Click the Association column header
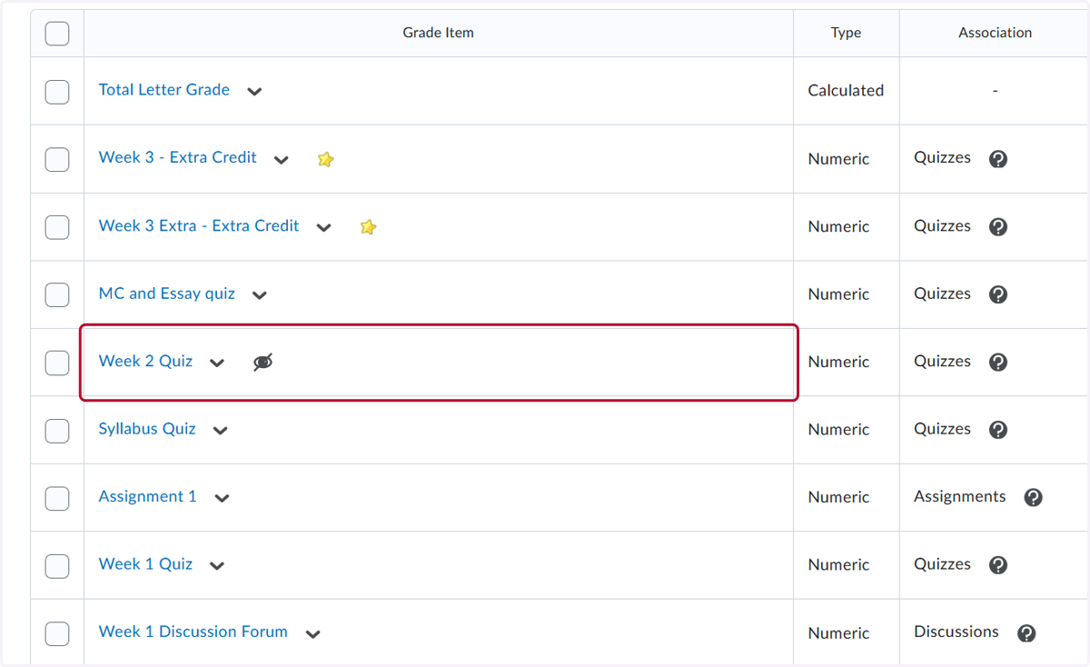 point(996,33)
